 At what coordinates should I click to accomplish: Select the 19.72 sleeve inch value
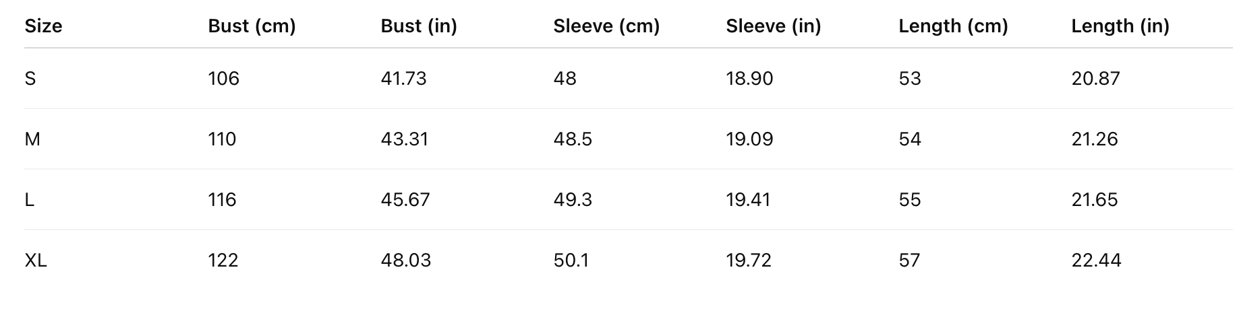click(749, 261)
